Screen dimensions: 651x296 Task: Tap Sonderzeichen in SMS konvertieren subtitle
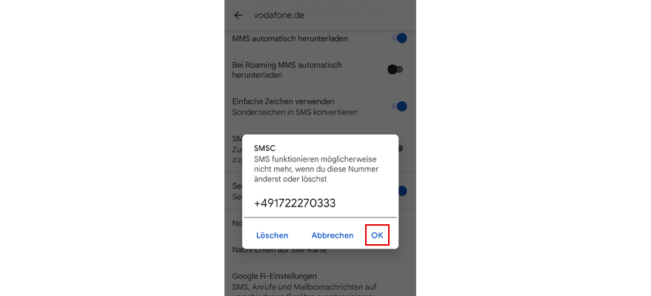tap(295, 112)
